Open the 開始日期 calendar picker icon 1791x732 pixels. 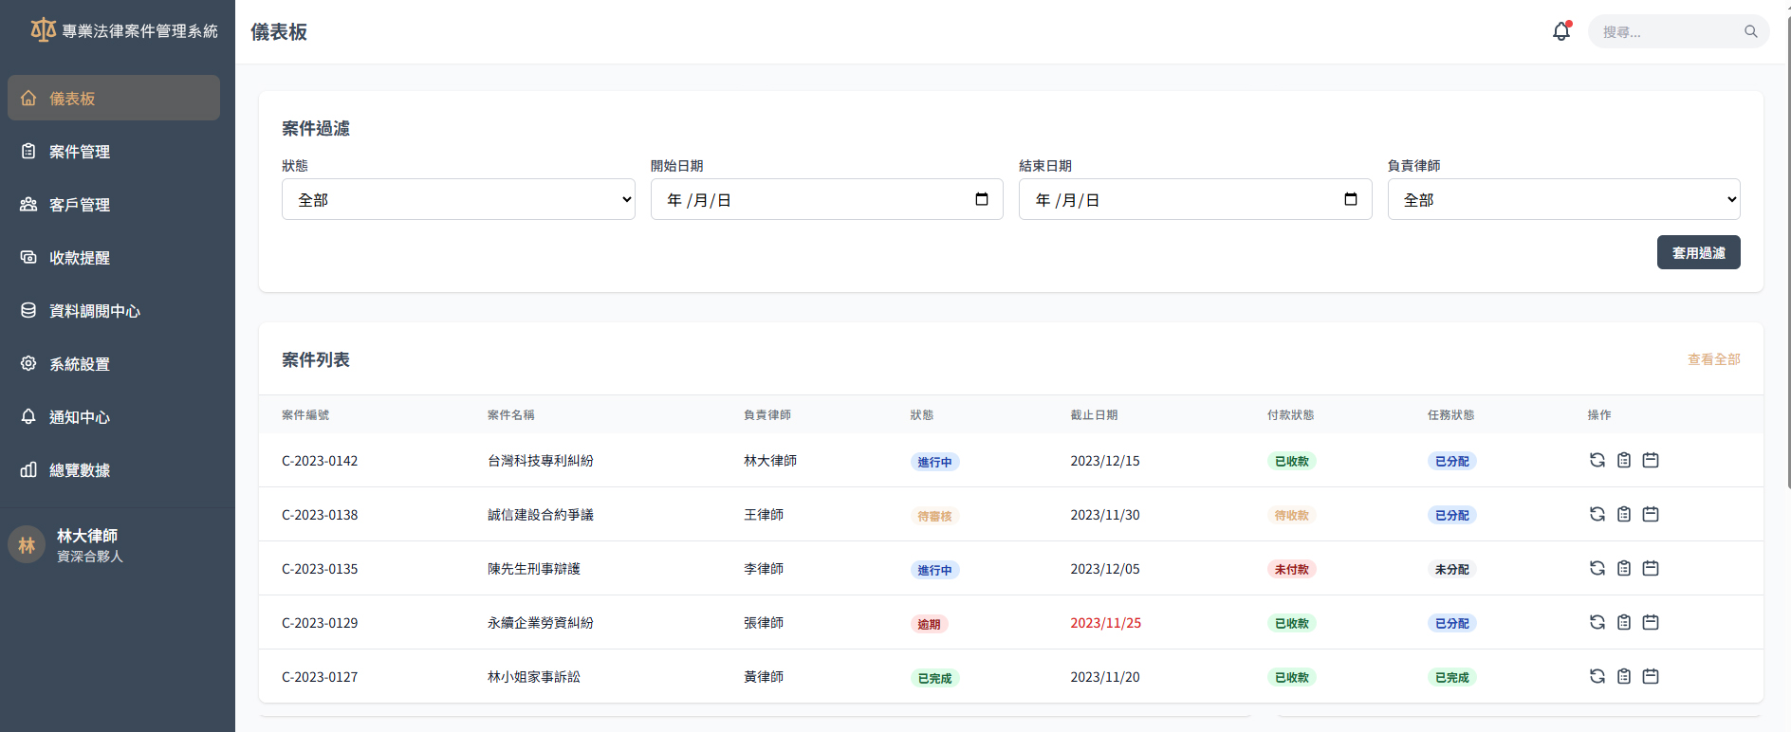tap(982, 199)
